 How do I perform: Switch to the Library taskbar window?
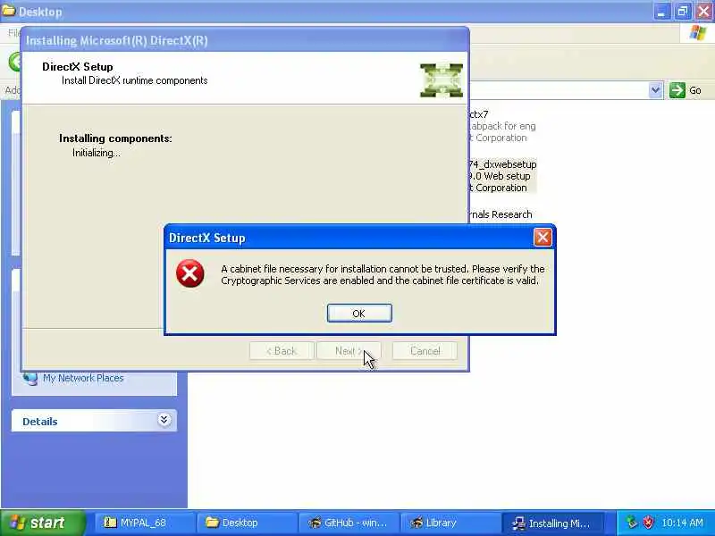click(x=450, y=523)
